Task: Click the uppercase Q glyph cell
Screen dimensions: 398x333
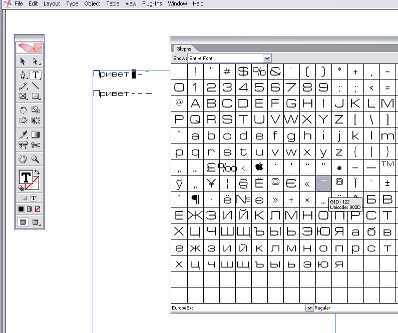Action: point(195,119)
